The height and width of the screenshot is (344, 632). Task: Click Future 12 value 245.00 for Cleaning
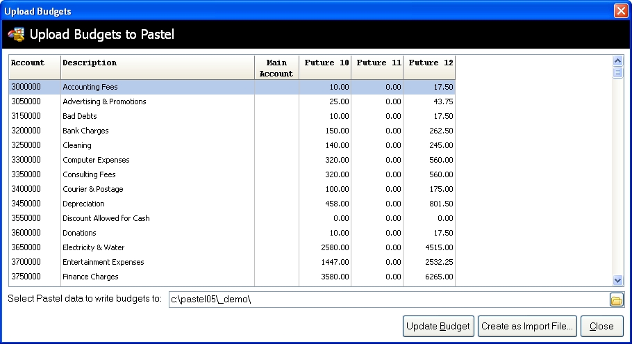441,145
